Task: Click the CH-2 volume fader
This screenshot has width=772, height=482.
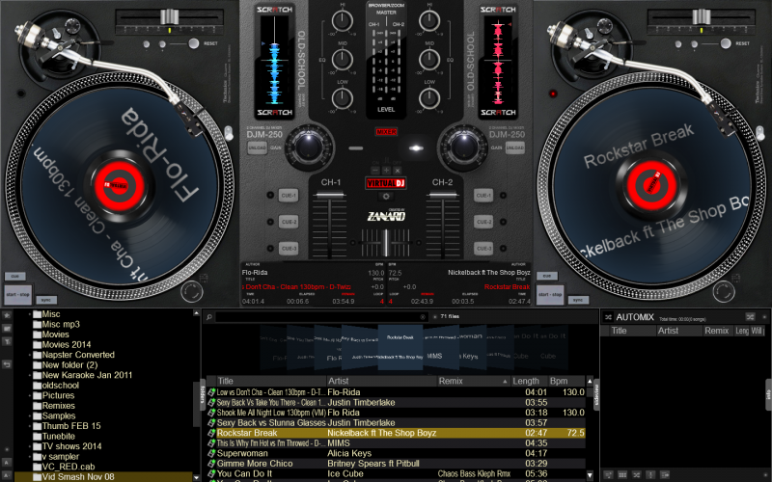Action: (x=442, y=196)
